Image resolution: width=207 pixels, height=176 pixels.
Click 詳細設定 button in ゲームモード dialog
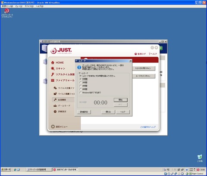pyautogui.click(x=84, y=112)
